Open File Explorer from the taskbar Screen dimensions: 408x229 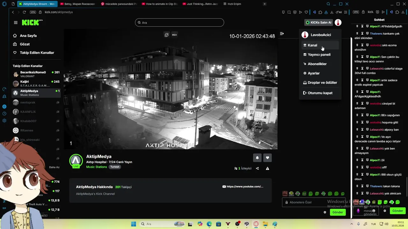265,224
